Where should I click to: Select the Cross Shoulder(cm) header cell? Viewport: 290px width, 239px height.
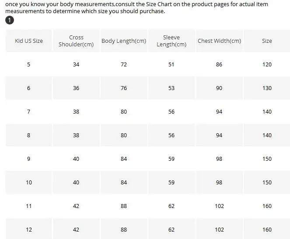[x=76, y=41]
